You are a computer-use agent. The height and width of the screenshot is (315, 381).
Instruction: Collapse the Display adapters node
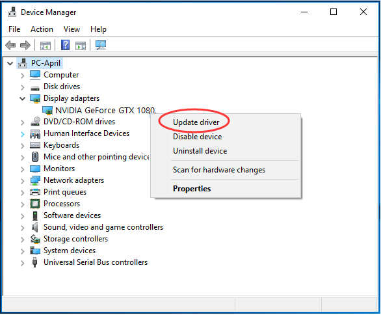(x=22, y=98)
